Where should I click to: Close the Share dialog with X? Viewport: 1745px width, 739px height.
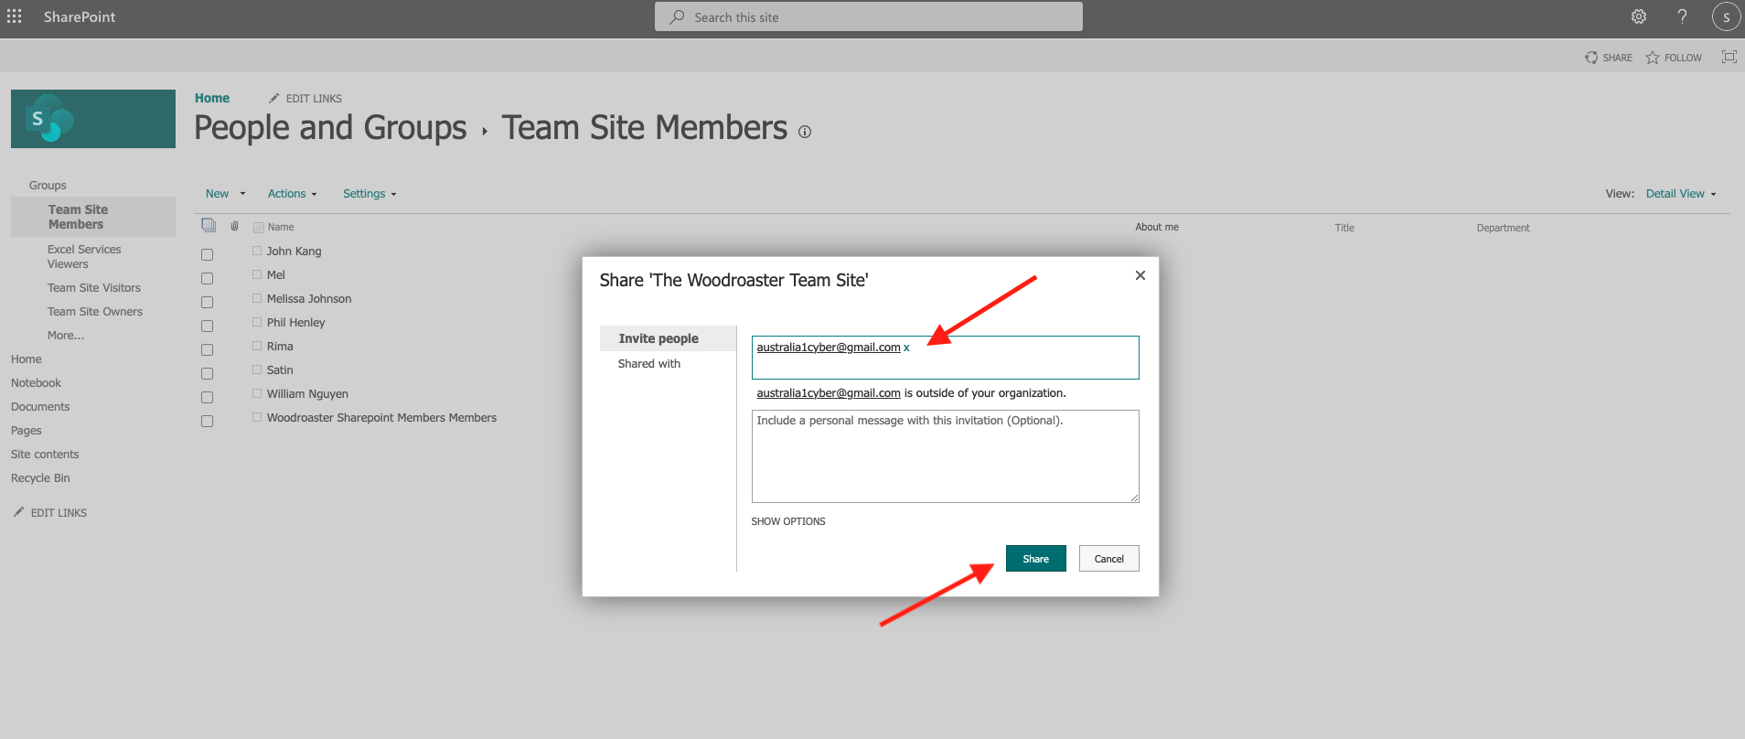pos(1140,275)
